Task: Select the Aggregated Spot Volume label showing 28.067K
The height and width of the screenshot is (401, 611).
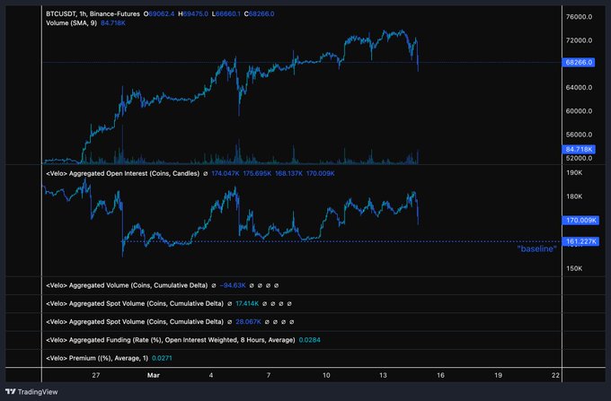Action: [x=135, y=322]
